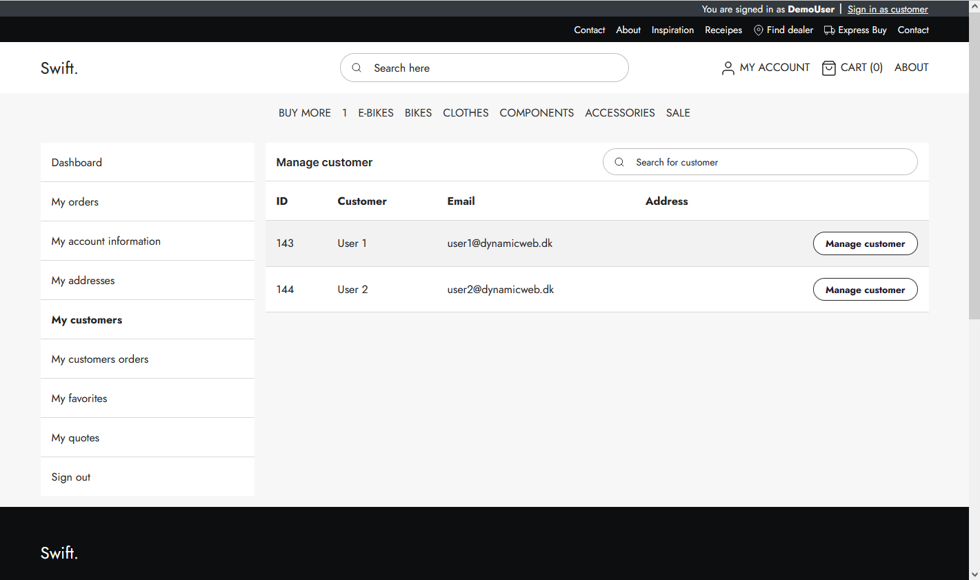Open the BUY MORE navigation item

click(305, 112)
